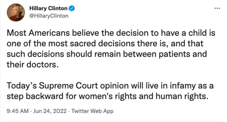Open the more options ellipsis menu
Image resolution: width=227 pixels, height=122 pixels.
[217, 8]
